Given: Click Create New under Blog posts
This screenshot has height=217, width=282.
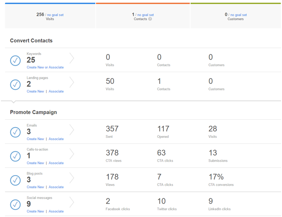Looking at the screenshot, I should point(35,187).
